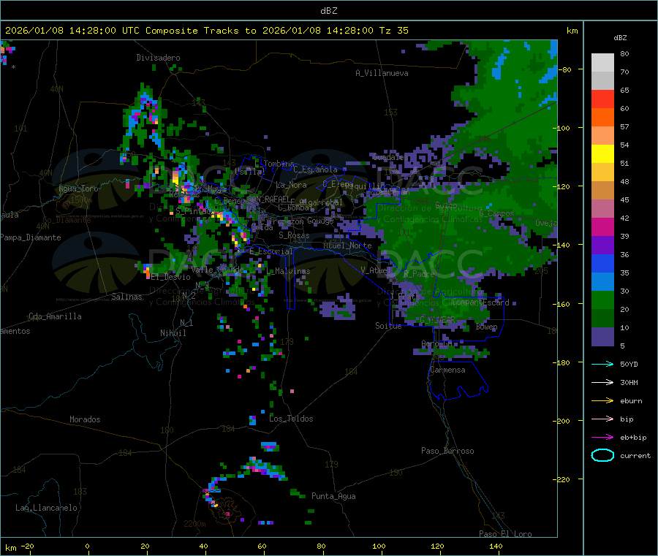Click the Punta_Agua place label
The image size is (658, 556).
tap(333, 496)
